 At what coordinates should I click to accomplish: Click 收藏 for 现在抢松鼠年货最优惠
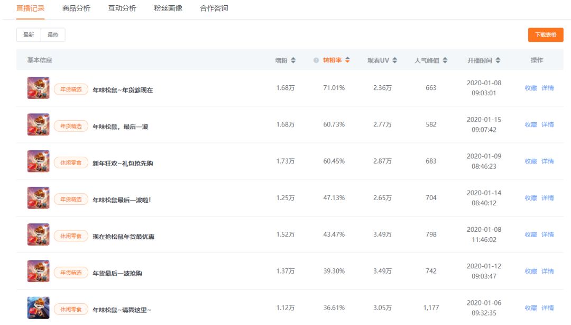coord(531,234)
